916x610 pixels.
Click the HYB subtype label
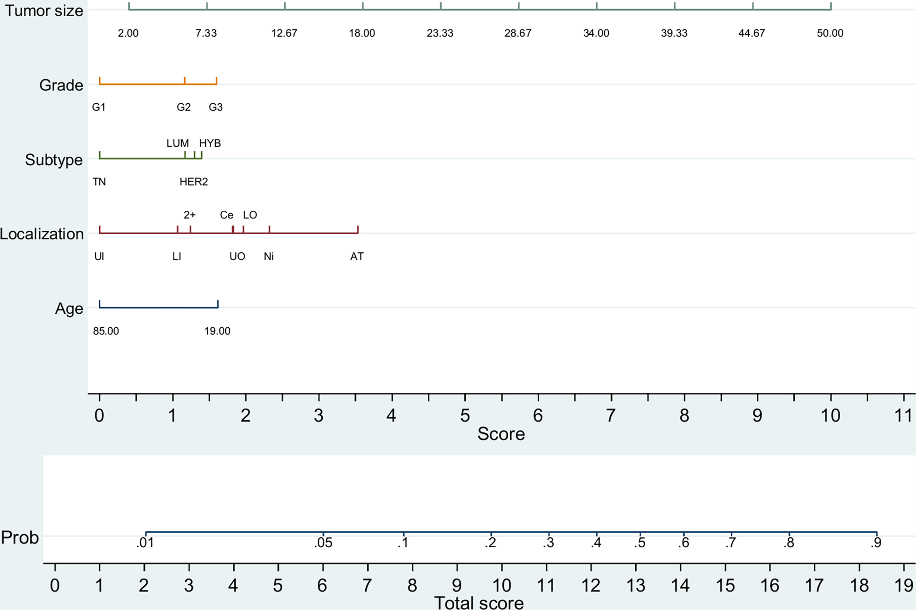(210, 143)
